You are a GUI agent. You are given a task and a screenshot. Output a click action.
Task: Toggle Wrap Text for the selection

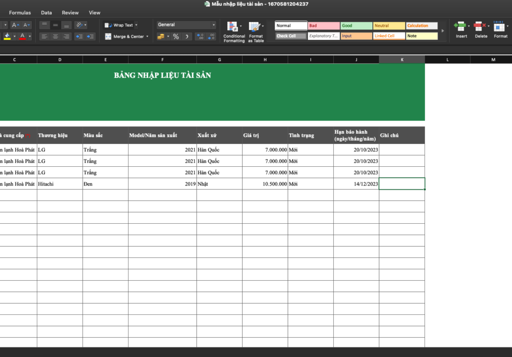tap(120, 25)
